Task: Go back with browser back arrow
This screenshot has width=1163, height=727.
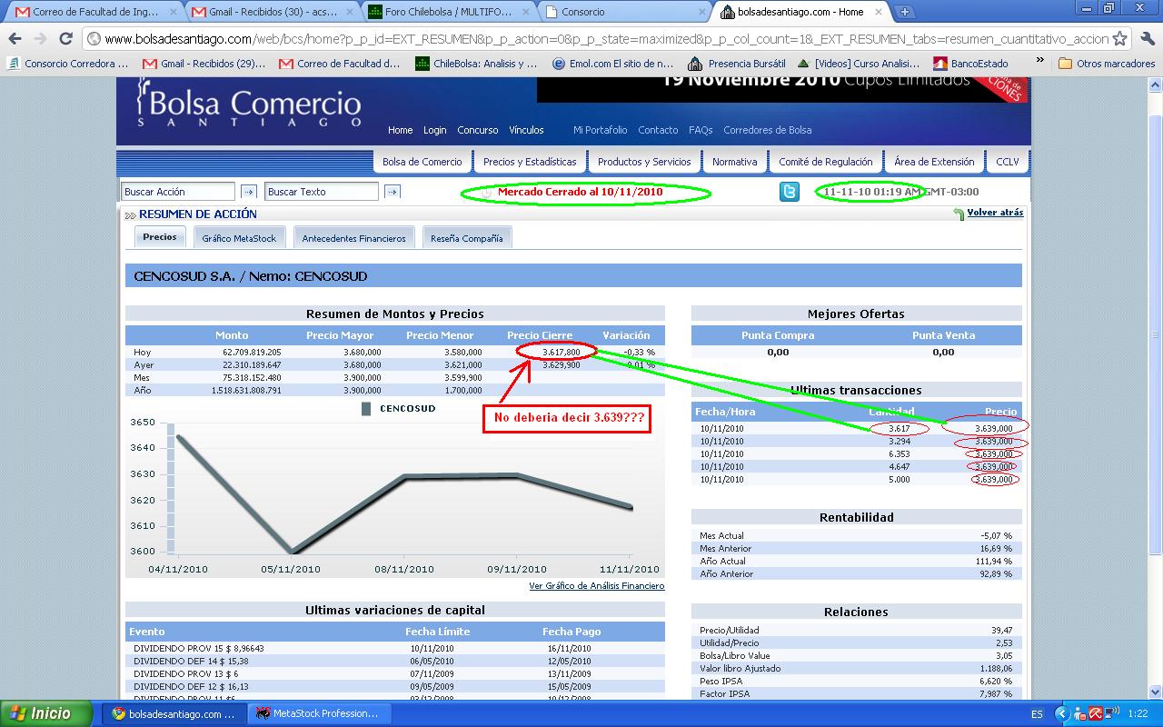Action: click(15, 39)
